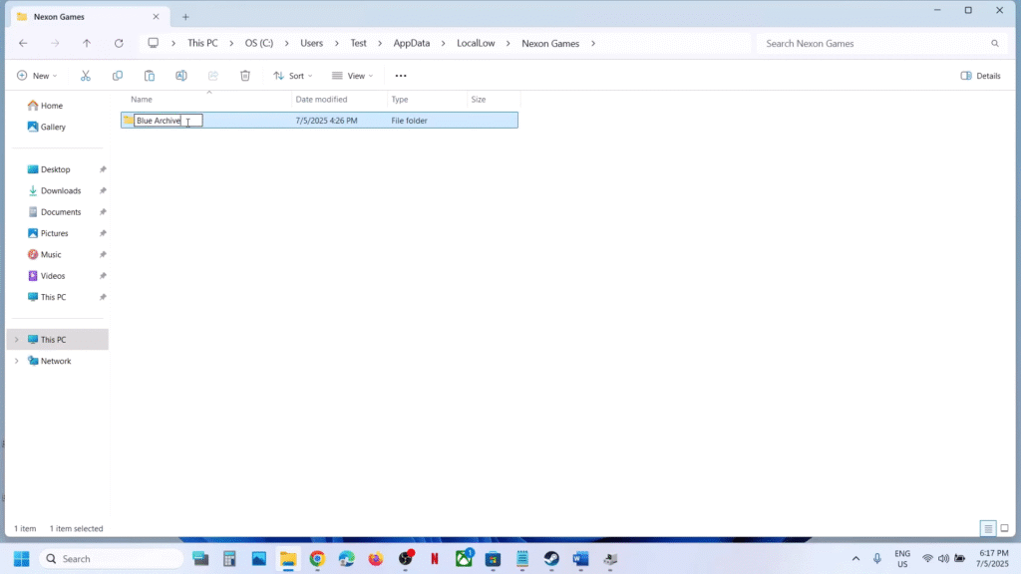Click the microphone tray icon

click(877, 558)
